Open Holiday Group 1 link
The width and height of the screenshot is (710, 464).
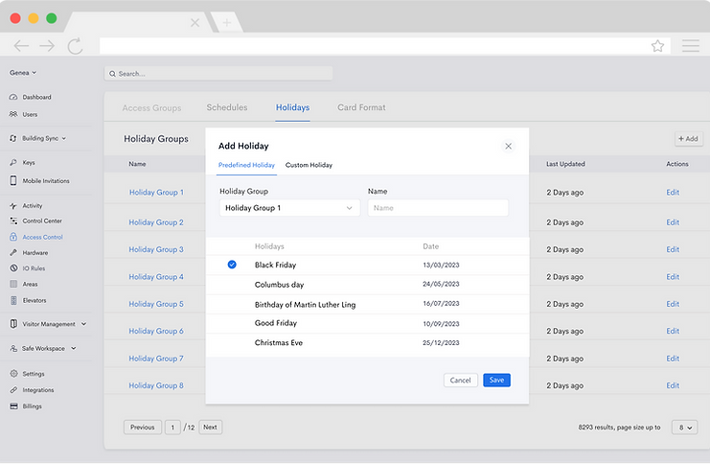tap(156, 192)
